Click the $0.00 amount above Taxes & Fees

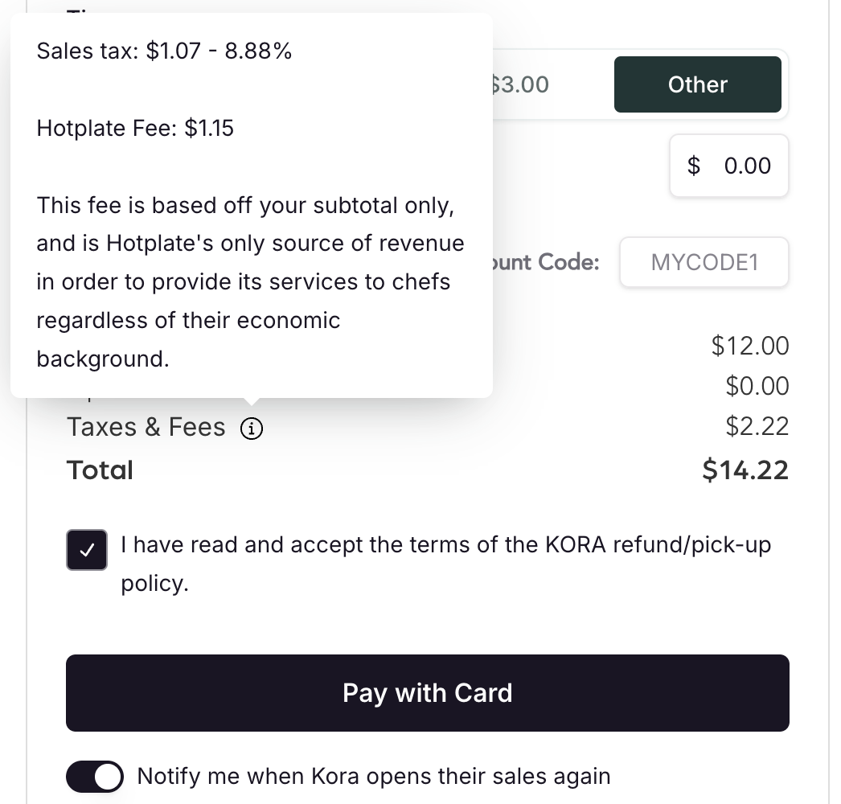point(757,387)
